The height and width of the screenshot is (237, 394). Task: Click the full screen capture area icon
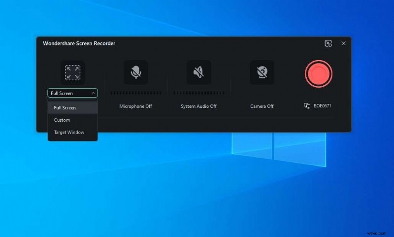click(x=72, y=73)
